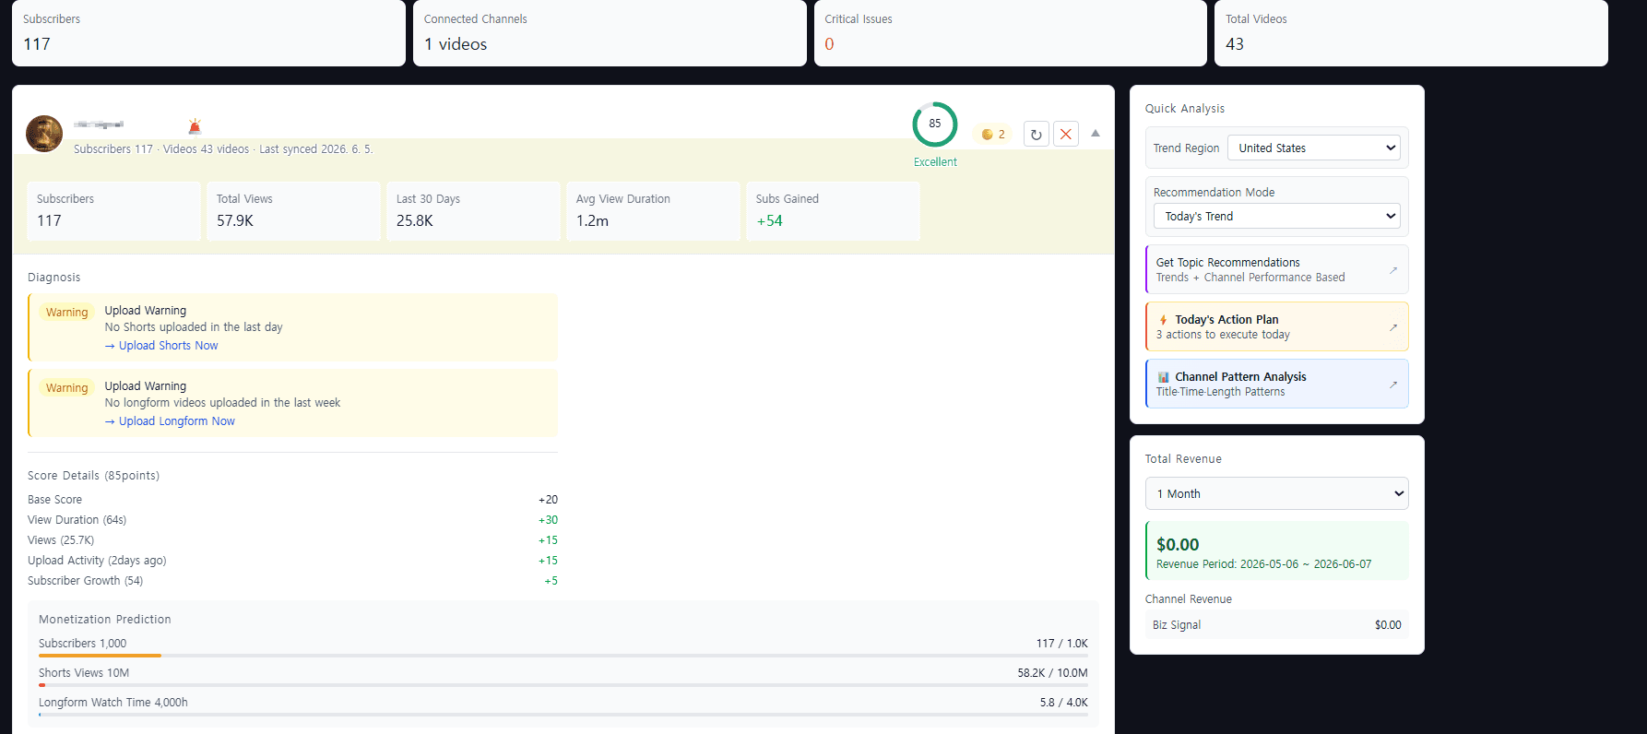
Task: Click the Warning badge for Shorts upload
Action: coord(67,313)
